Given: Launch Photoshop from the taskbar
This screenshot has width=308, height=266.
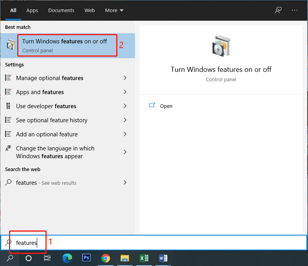Looking at the screenshot, I should coord(86,257).
